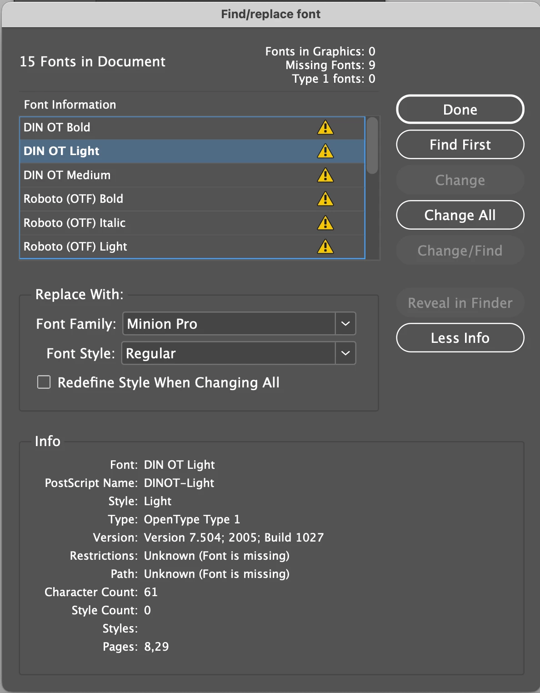540x693 pixels.
Task: Click the dimmed Change/Find button
Action: pyautogui.click(x=460, y=251)
